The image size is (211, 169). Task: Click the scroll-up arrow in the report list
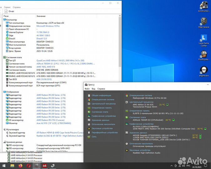tap(120, 16)
